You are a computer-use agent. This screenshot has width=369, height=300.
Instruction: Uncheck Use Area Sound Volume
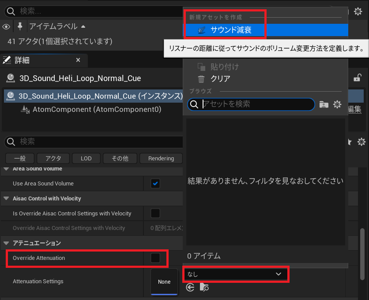click(155, 183)
